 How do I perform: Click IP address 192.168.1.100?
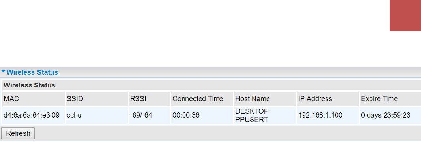(320, 115)
